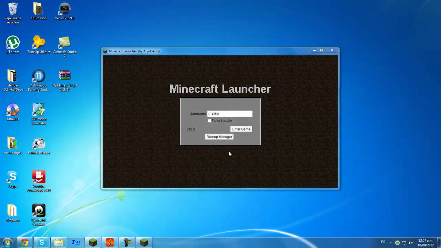Screen dimensions: 441x248
Task: Click the first Minecraft block taskbar icon
Action: 93,242
